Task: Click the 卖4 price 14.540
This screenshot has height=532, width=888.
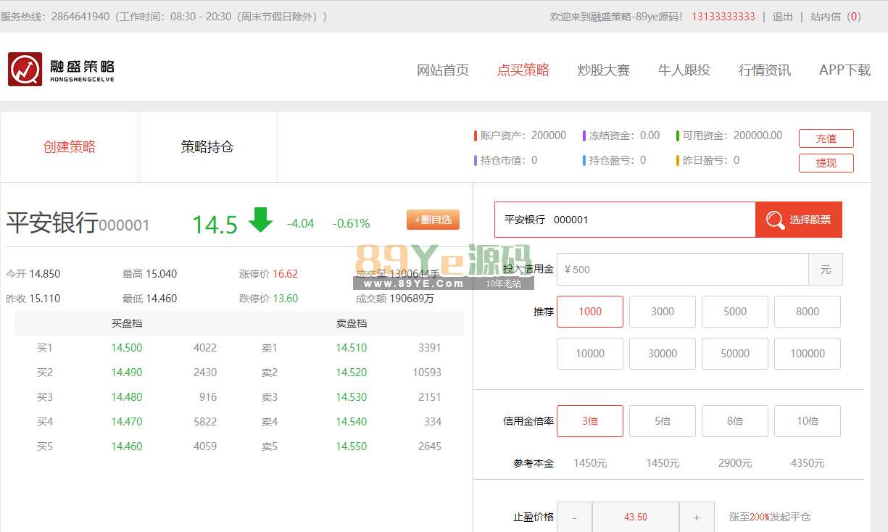Action: [x=352, y=422]
